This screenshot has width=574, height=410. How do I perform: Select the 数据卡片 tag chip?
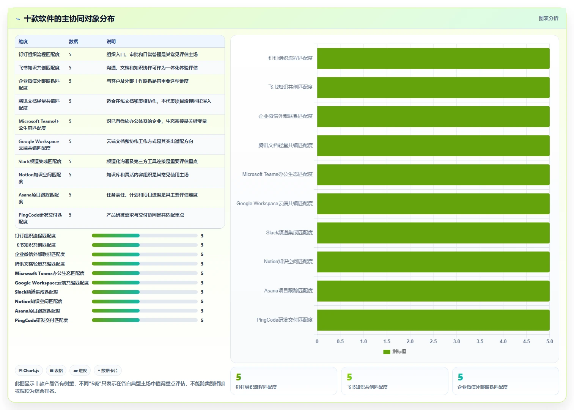[108, 371]
